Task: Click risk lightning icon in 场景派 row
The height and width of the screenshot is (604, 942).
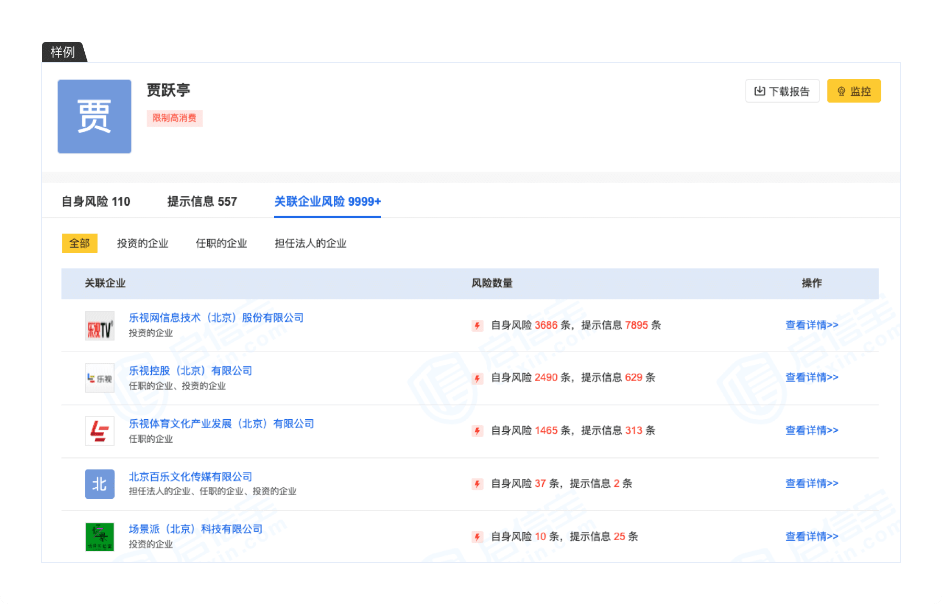Action: tap(477, 536)
